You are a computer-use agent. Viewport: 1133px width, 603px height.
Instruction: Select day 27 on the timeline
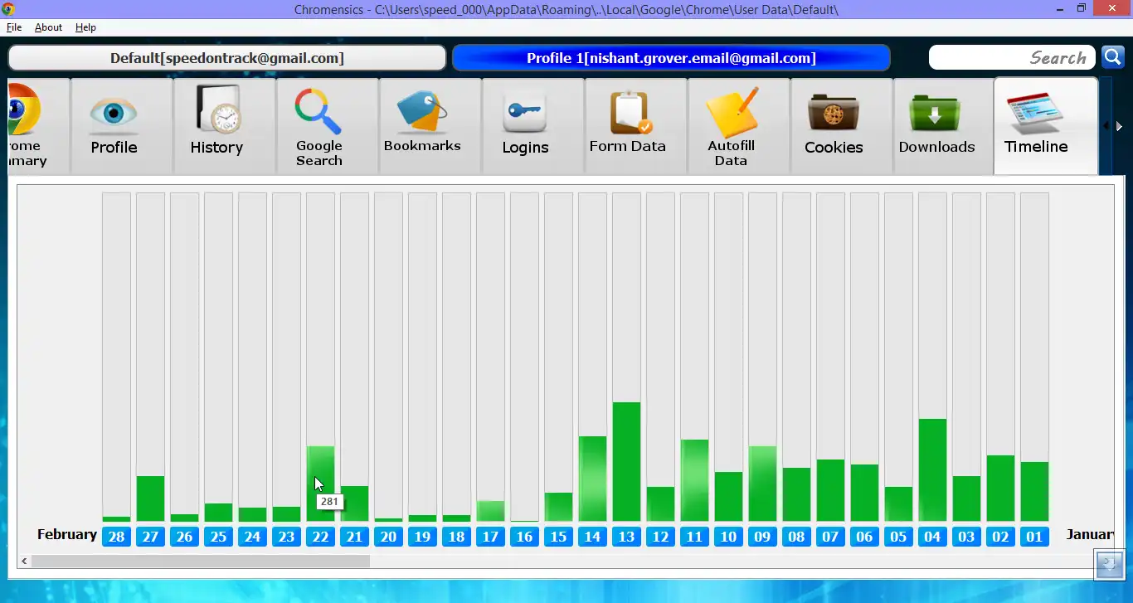point(150,537)
